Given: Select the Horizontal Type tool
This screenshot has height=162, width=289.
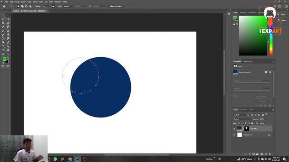Looking at the screenshot, I should point(3,46).
